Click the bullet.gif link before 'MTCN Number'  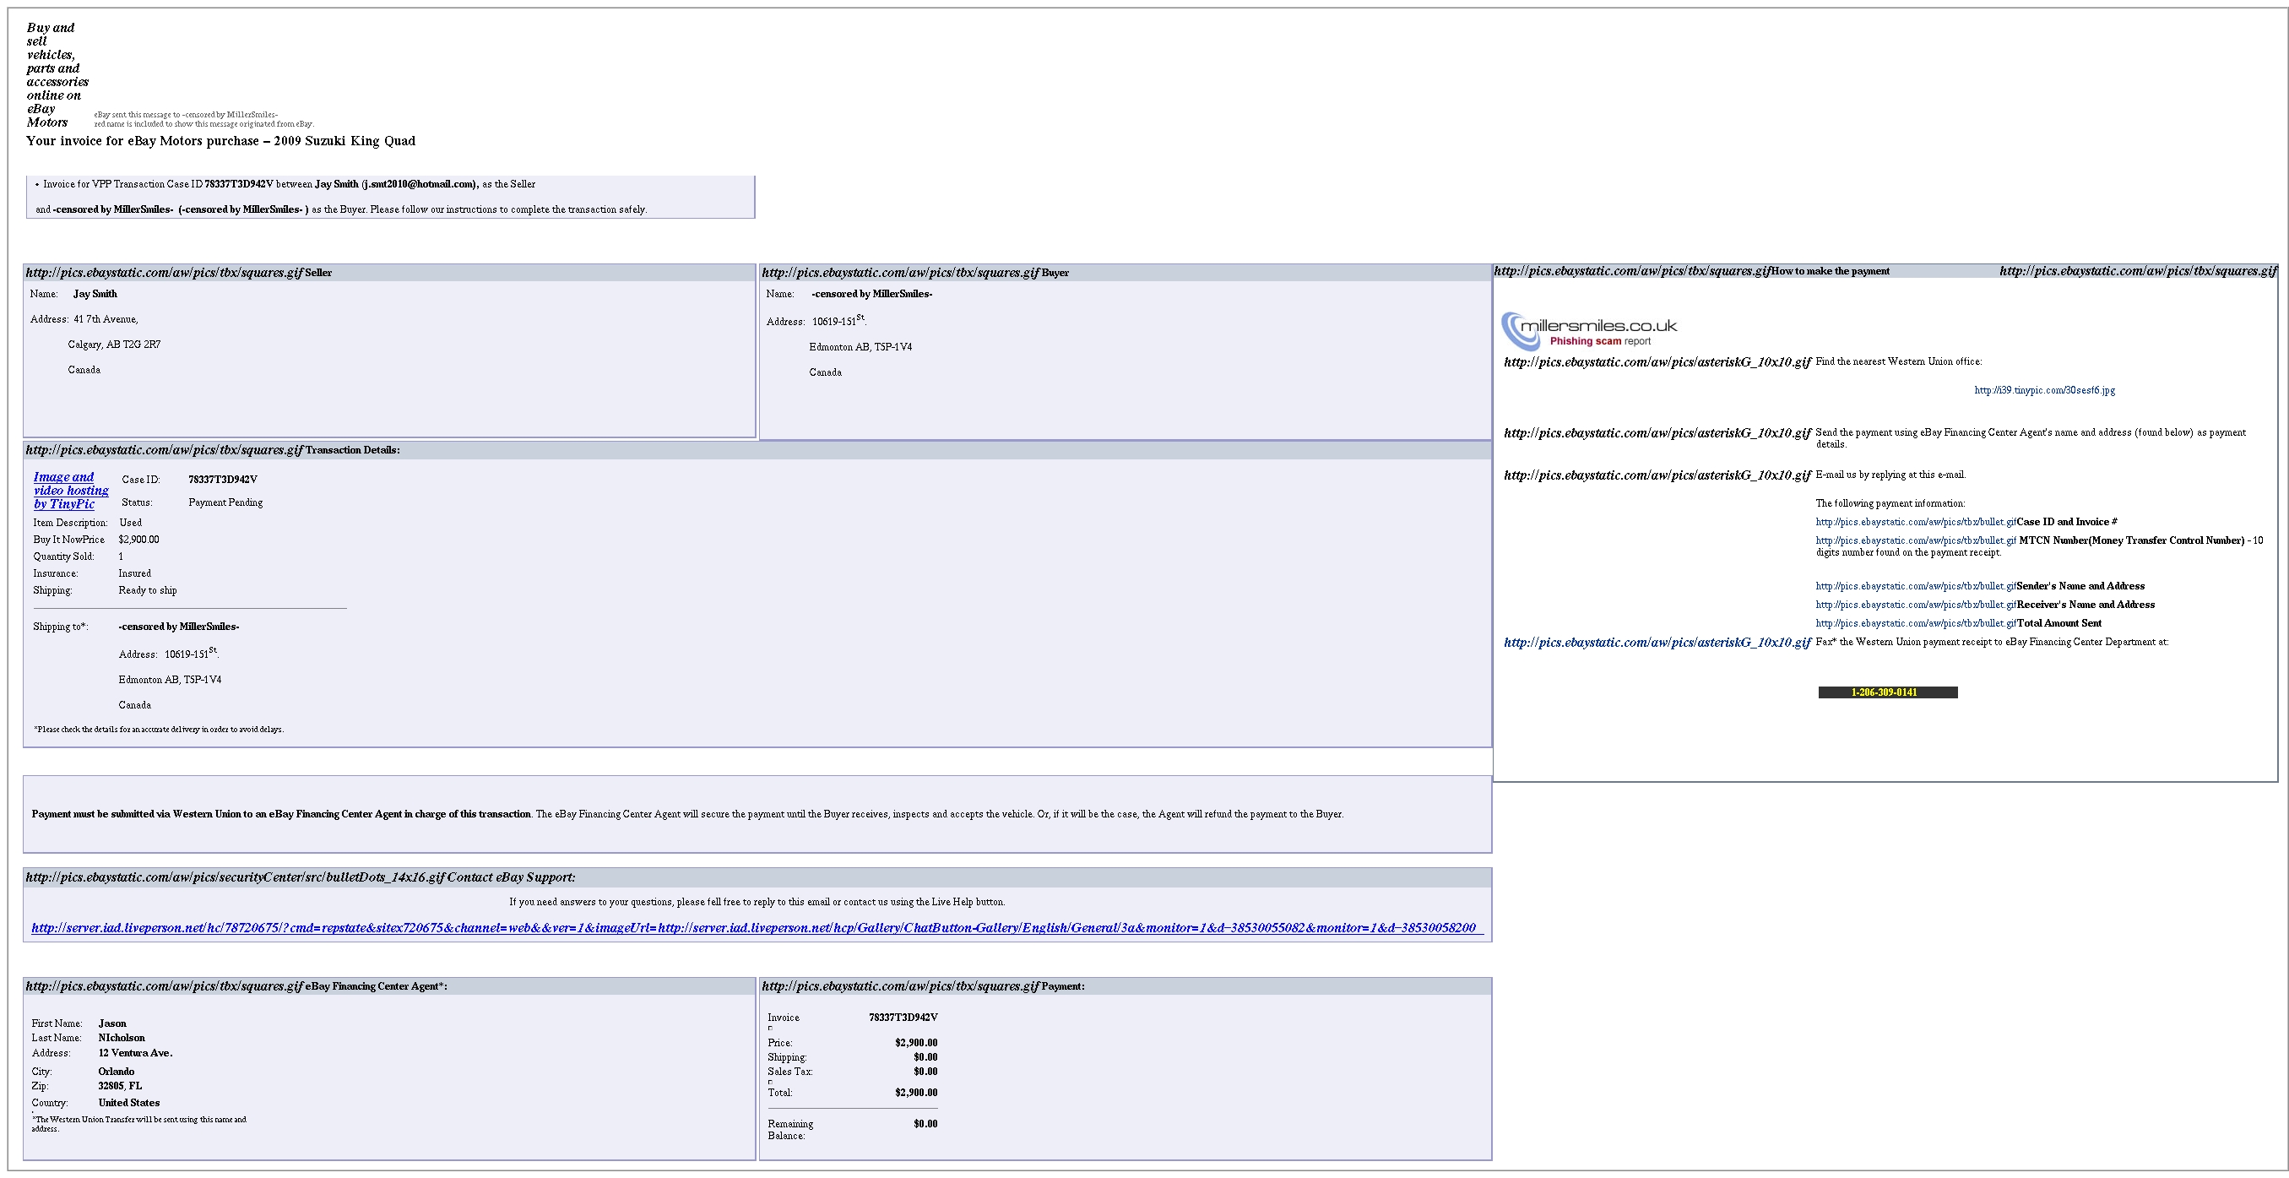tap(1916, 541)
